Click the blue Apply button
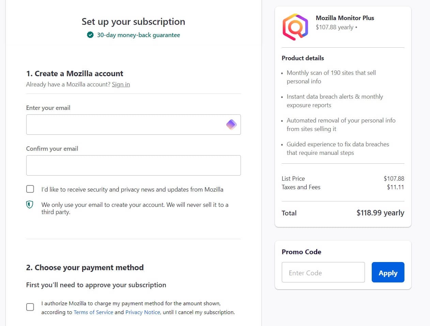 (388, 272)
